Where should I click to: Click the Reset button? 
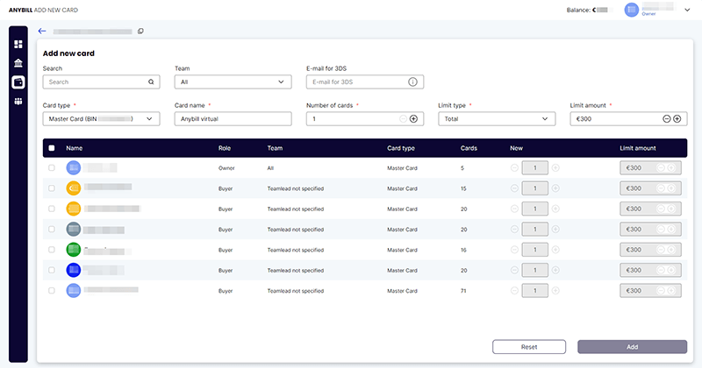(529, 347)
